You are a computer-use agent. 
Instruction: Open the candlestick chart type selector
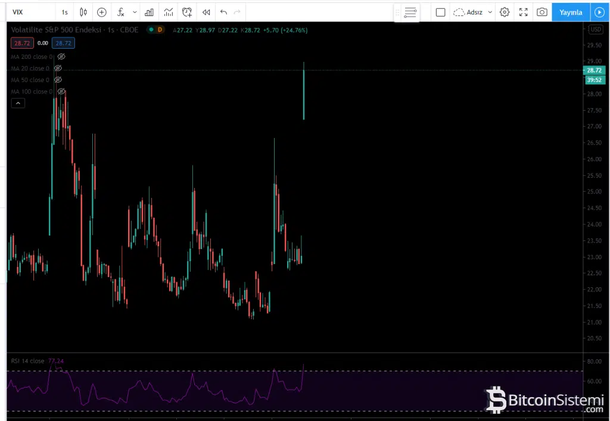[x=83, y=12]
